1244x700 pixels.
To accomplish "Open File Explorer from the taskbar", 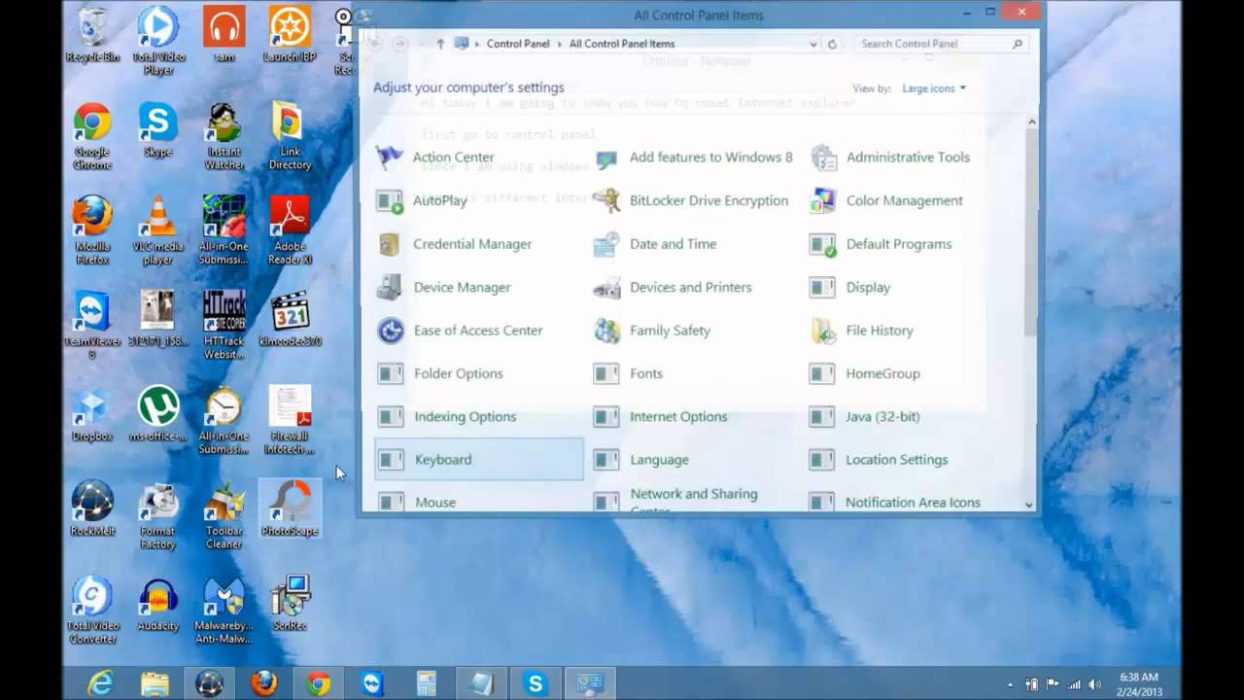I will [x=155, y=684].
